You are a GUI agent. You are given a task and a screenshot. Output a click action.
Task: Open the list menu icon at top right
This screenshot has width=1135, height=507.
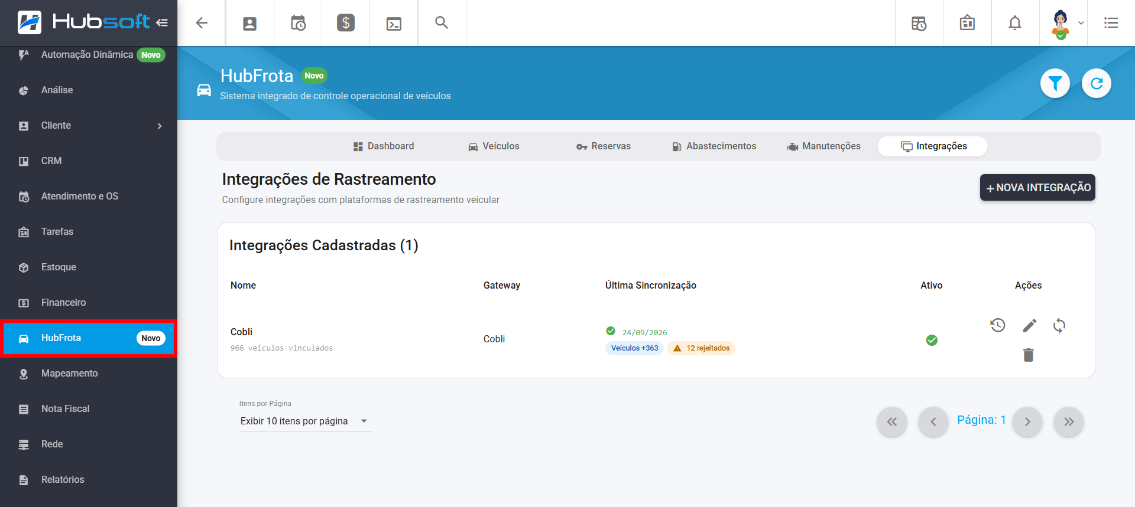click(x=1111, y=23)
